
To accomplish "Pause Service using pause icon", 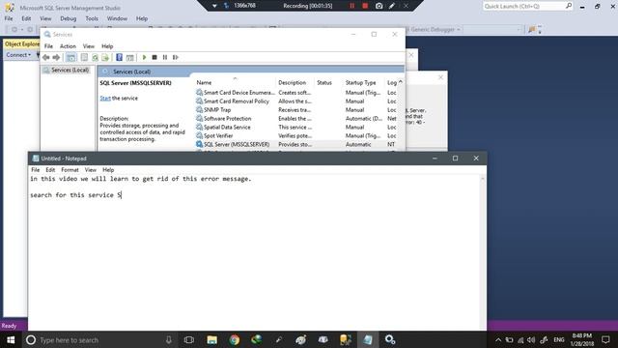I will click(165, 58).
